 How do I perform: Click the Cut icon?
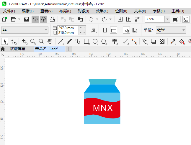(x=63, y=19)
